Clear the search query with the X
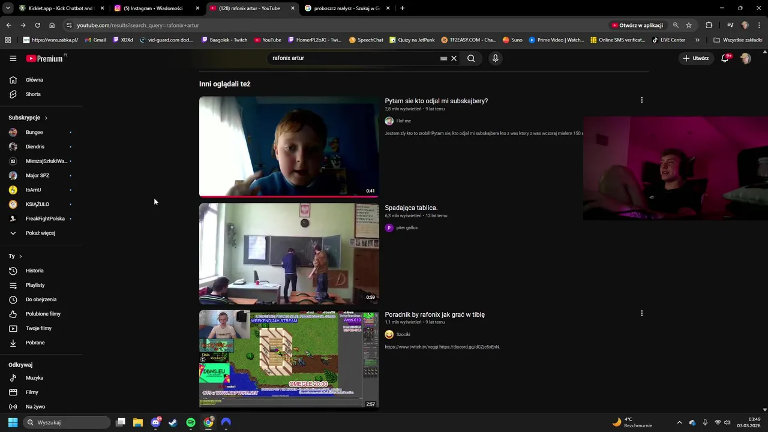 pos(454,58)
